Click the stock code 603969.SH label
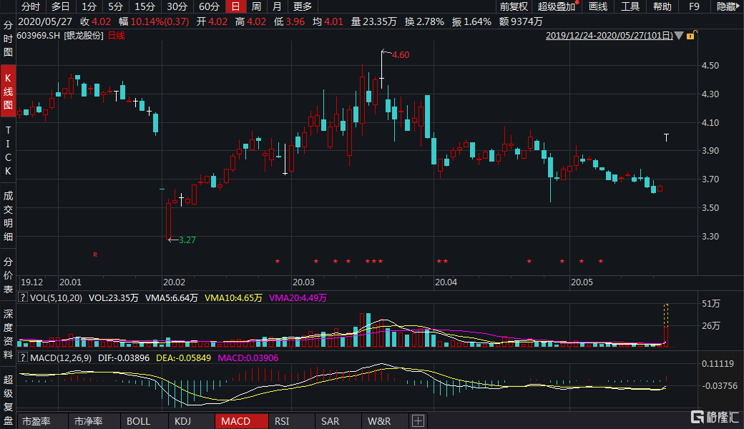This screenshot has height=429, width=744. 39,36
